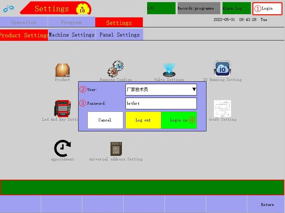The width and height of the screenshot is (285, 213).
Task: Open IO Running Setting icon
Action: coord(222,69)
